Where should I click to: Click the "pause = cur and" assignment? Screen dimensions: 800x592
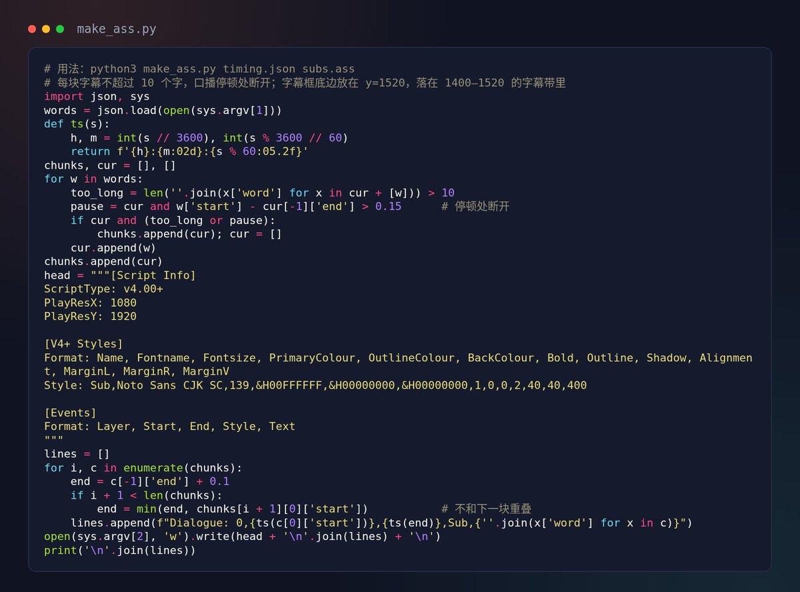click(236, 207)
